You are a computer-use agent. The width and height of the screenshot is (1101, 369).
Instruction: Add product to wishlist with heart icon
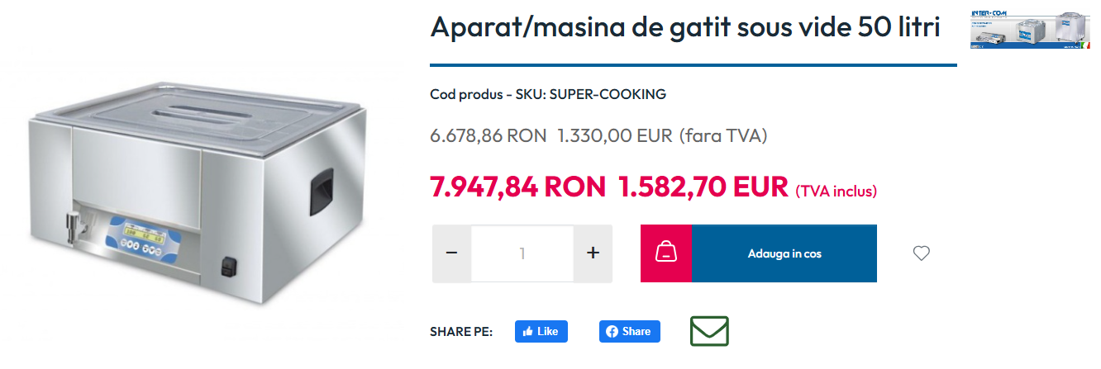tap(921, 253)
